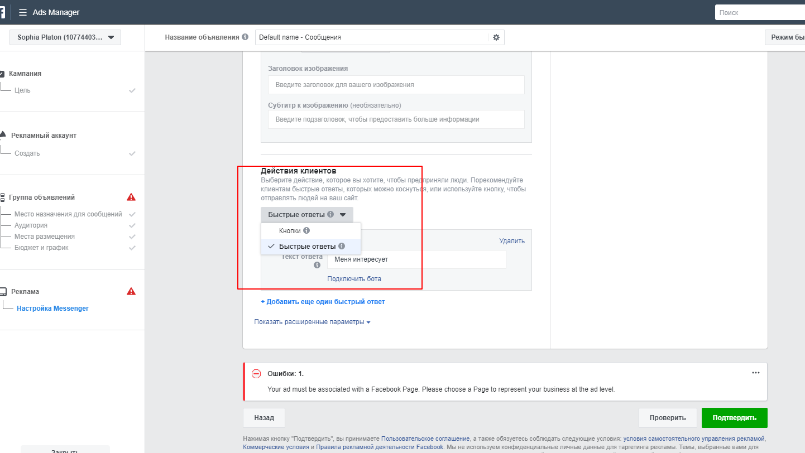This screenshot has height=453, width=805.
Task: Choose checked Быстрые ответы menu item
Action: [307, 246]
